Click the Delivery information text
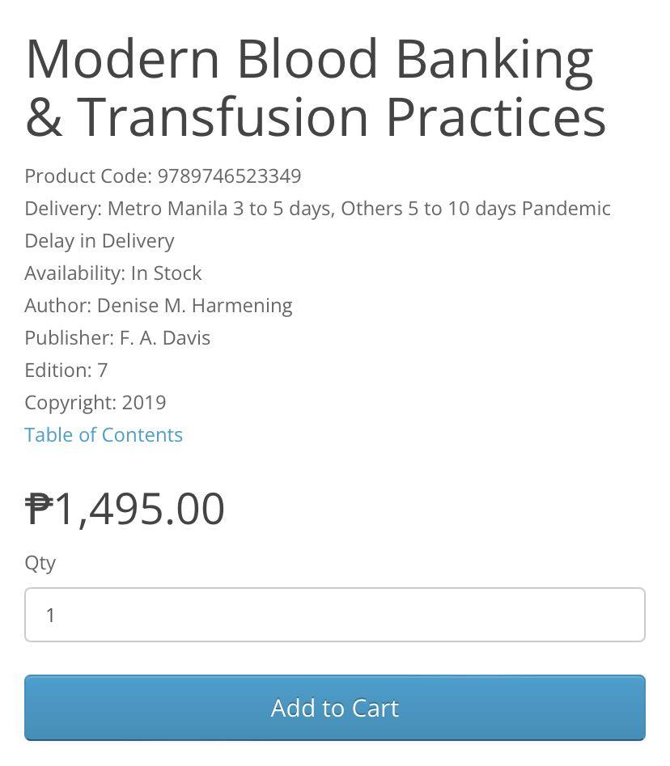Viewport: 670px width, 766px height. click(316, 209)
